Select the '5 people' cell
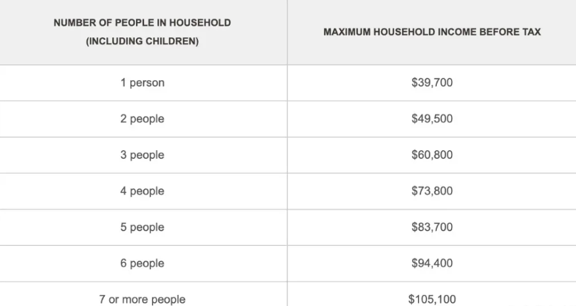The height and width of the screenshot is (306, 576). [x=142, y=227]
